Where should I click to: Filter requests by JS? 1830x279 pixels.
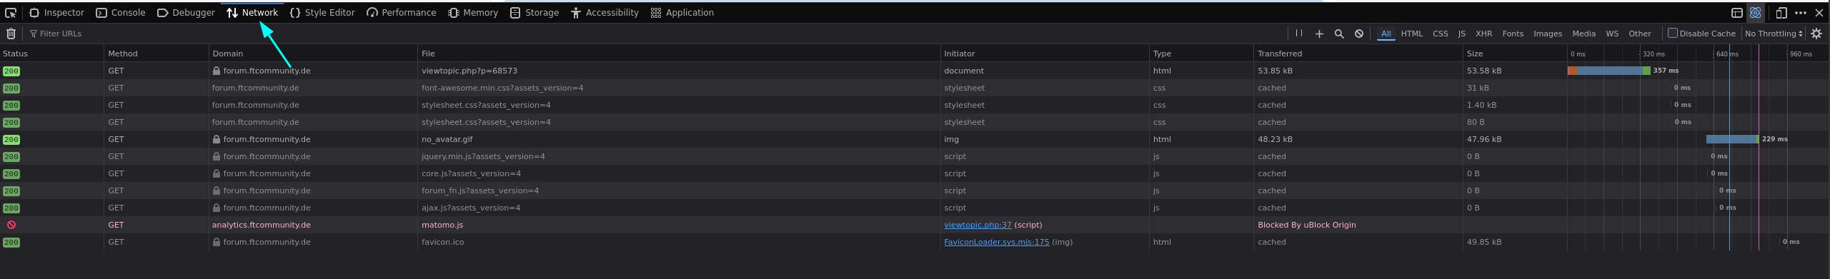(1461, 34)
